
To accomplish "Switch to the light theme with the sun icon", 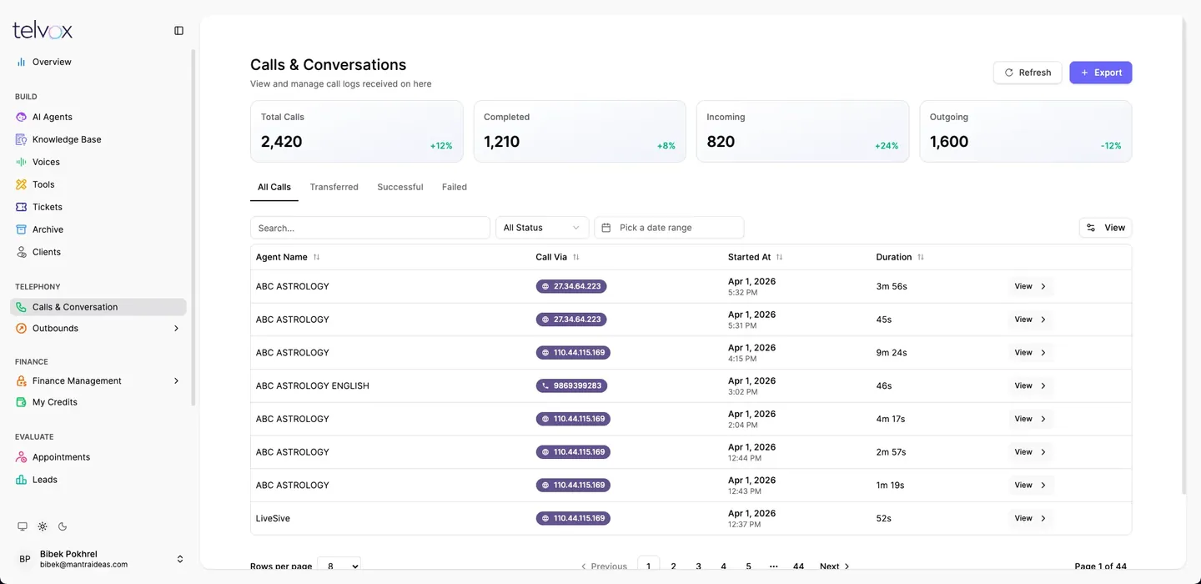I will tap(43, 526).
